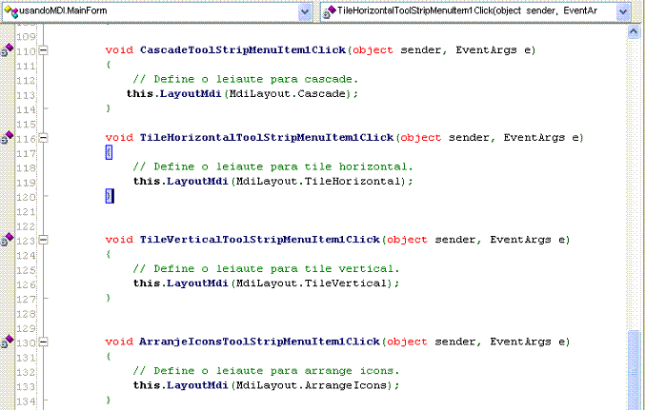This screenshot has width=645, height=410.
Task: Click the comment about arrange icons
Action: click(x=266, y=371)
